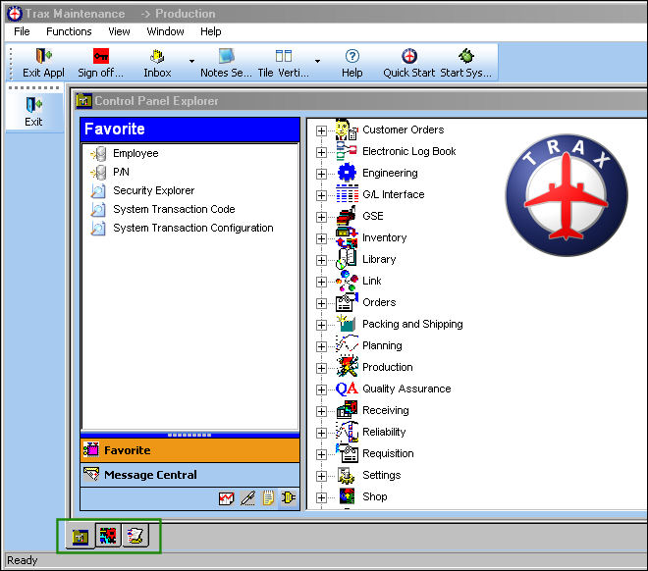Open the View menu
Screen dimensions: 648x571
click(x=119, y=31)
